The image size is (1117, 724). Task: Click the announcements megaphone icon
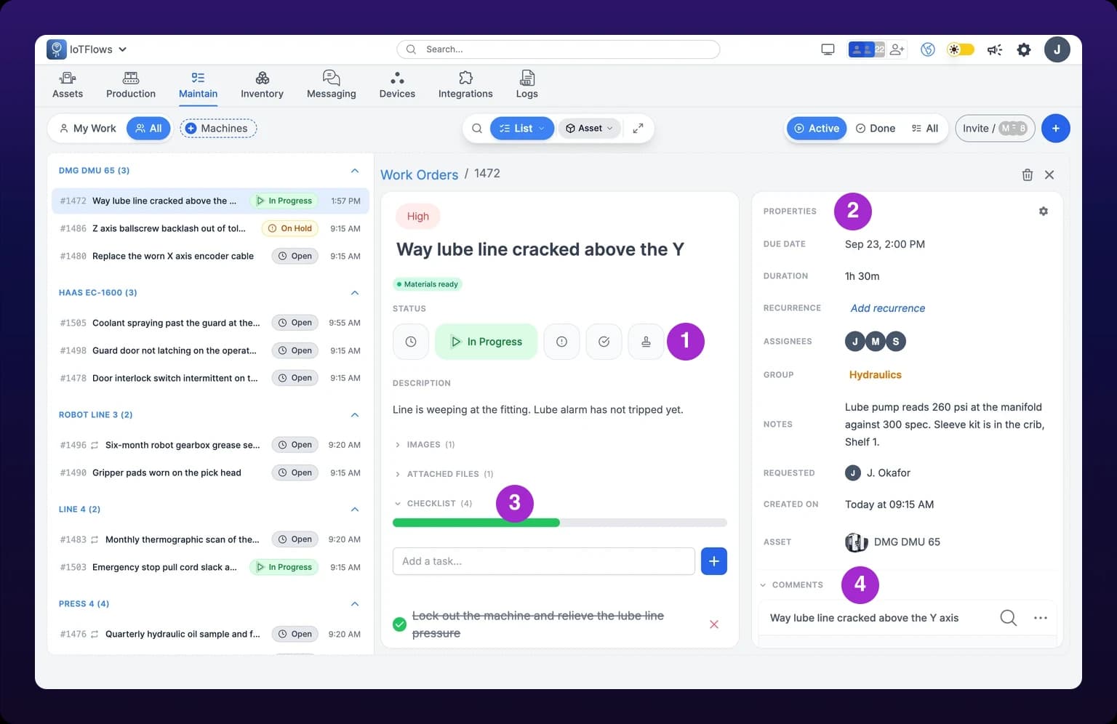pyautogui.click(x=994, y=49)
